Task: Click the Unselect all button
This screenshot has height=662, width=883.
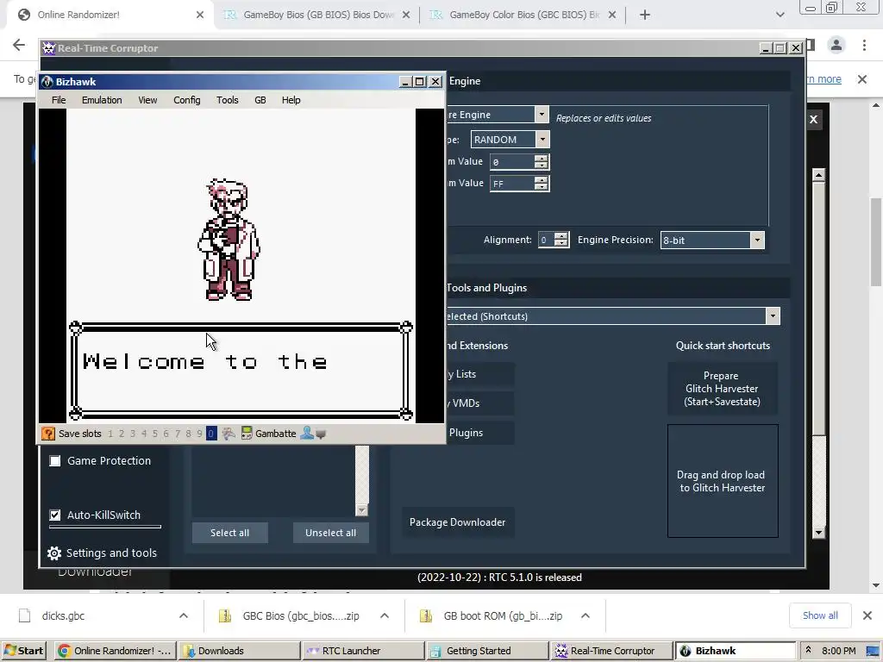Action: click(330, 533)
